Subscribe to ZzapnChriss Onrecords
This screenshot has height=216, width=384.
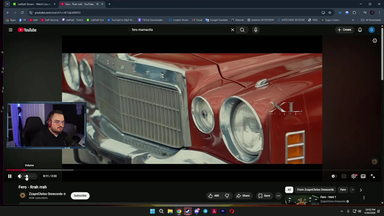[x=80, y=196]
